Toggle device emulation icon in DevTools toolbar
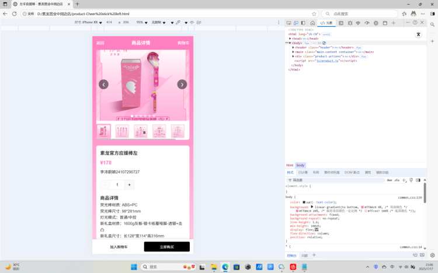The width and height of the screenshot is (438, 273). click(296, 23)
